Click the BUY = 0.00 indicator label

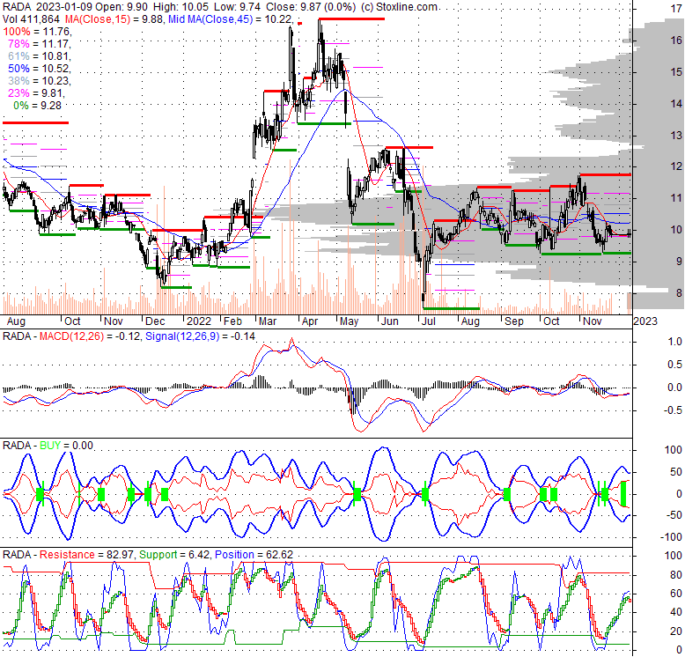point(66,445)
